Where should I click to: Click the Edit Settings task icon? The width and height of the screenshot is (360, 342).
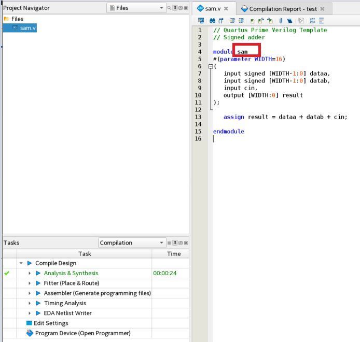tap(29, 323)
